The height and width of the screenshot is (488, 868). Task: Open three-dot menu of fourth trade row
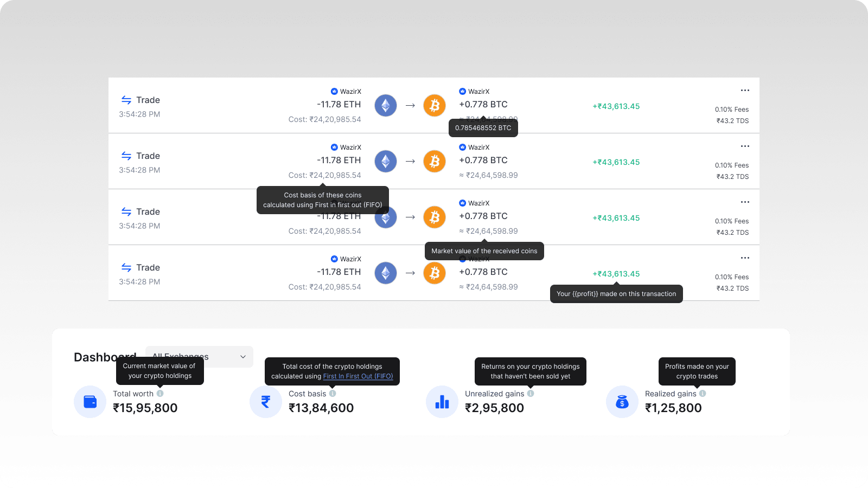[x=745, y=258]
